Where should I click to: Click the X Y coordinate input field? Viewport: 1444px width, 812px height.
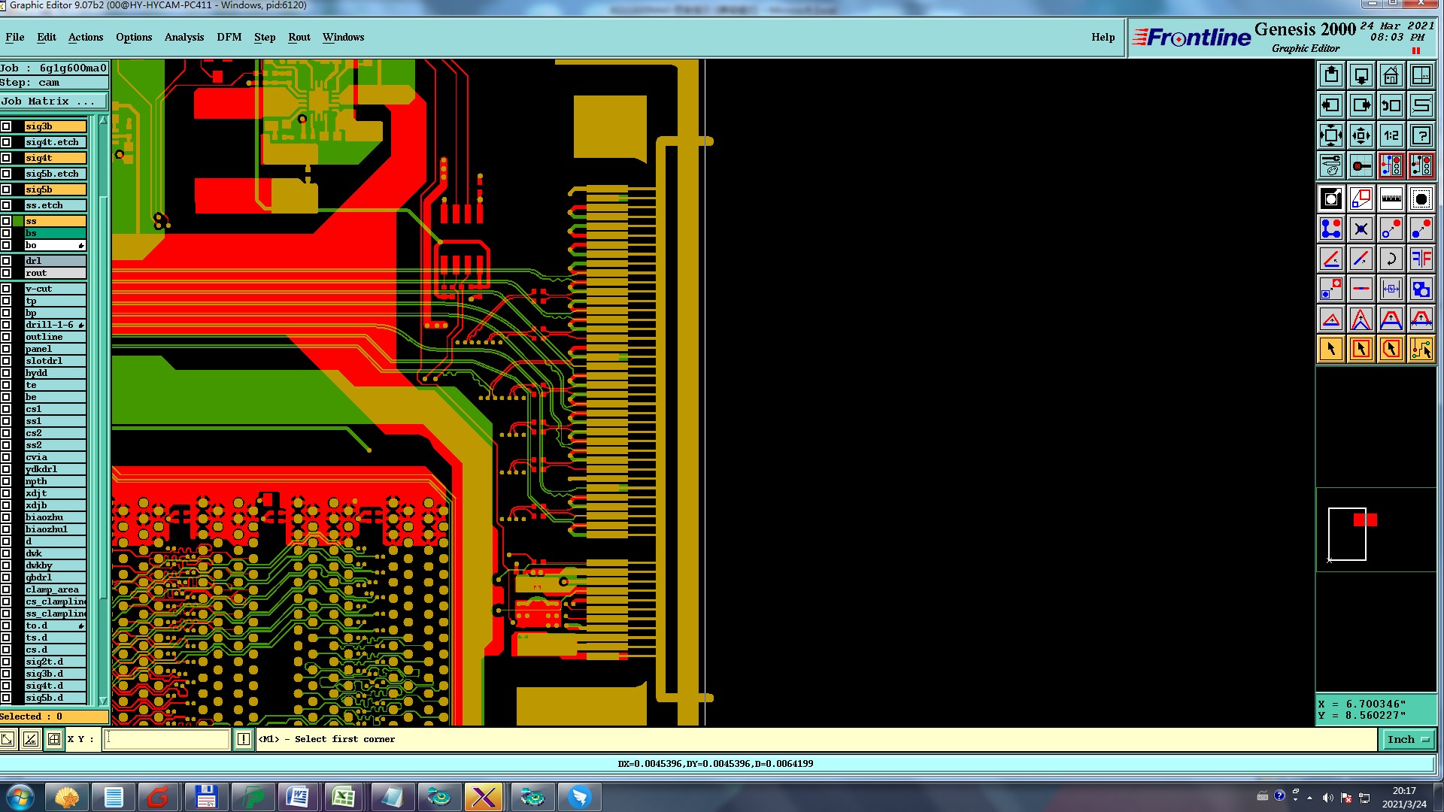point(166,739)
